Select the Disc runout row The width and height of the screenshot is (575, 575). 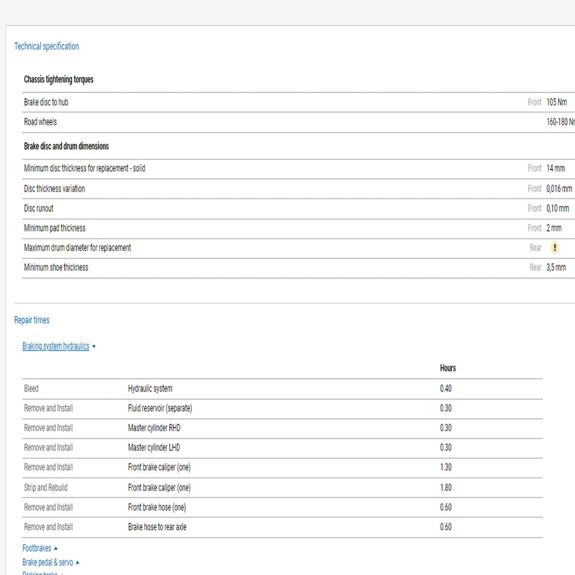point(298,209)
